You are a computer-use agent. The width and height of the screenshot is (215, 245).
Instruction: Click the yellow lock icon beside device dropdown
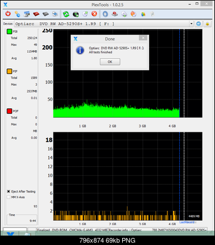pos(207,24)
